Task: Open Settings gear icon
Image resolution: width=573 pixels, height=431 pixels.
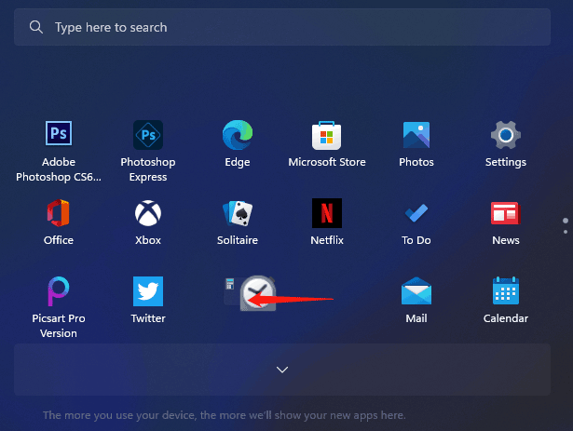Action: (x=506, y=135)
